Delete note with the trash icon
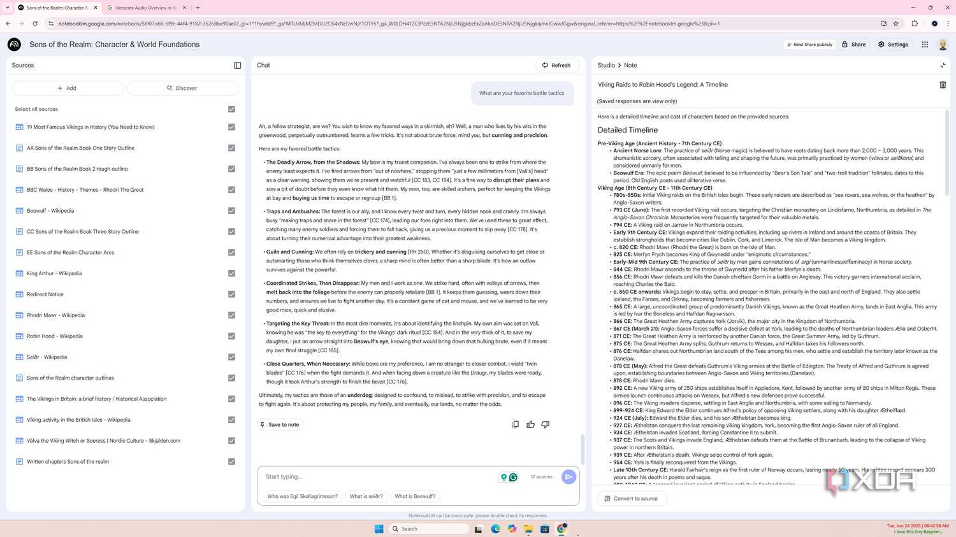The width and height of the screenshot is (956, 537). tap(943, 85)
